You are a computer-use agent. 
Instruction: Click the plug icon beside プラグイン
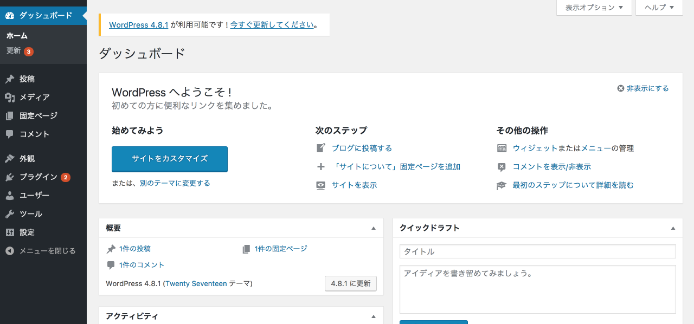tap(10, 177)
